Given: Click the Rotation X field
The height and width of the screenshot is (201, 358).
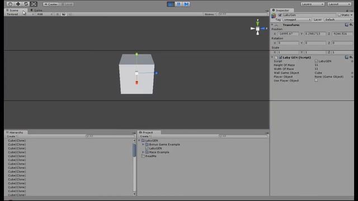Looking at the screenshot, I should pyautogui.click(x=288, y=43).
